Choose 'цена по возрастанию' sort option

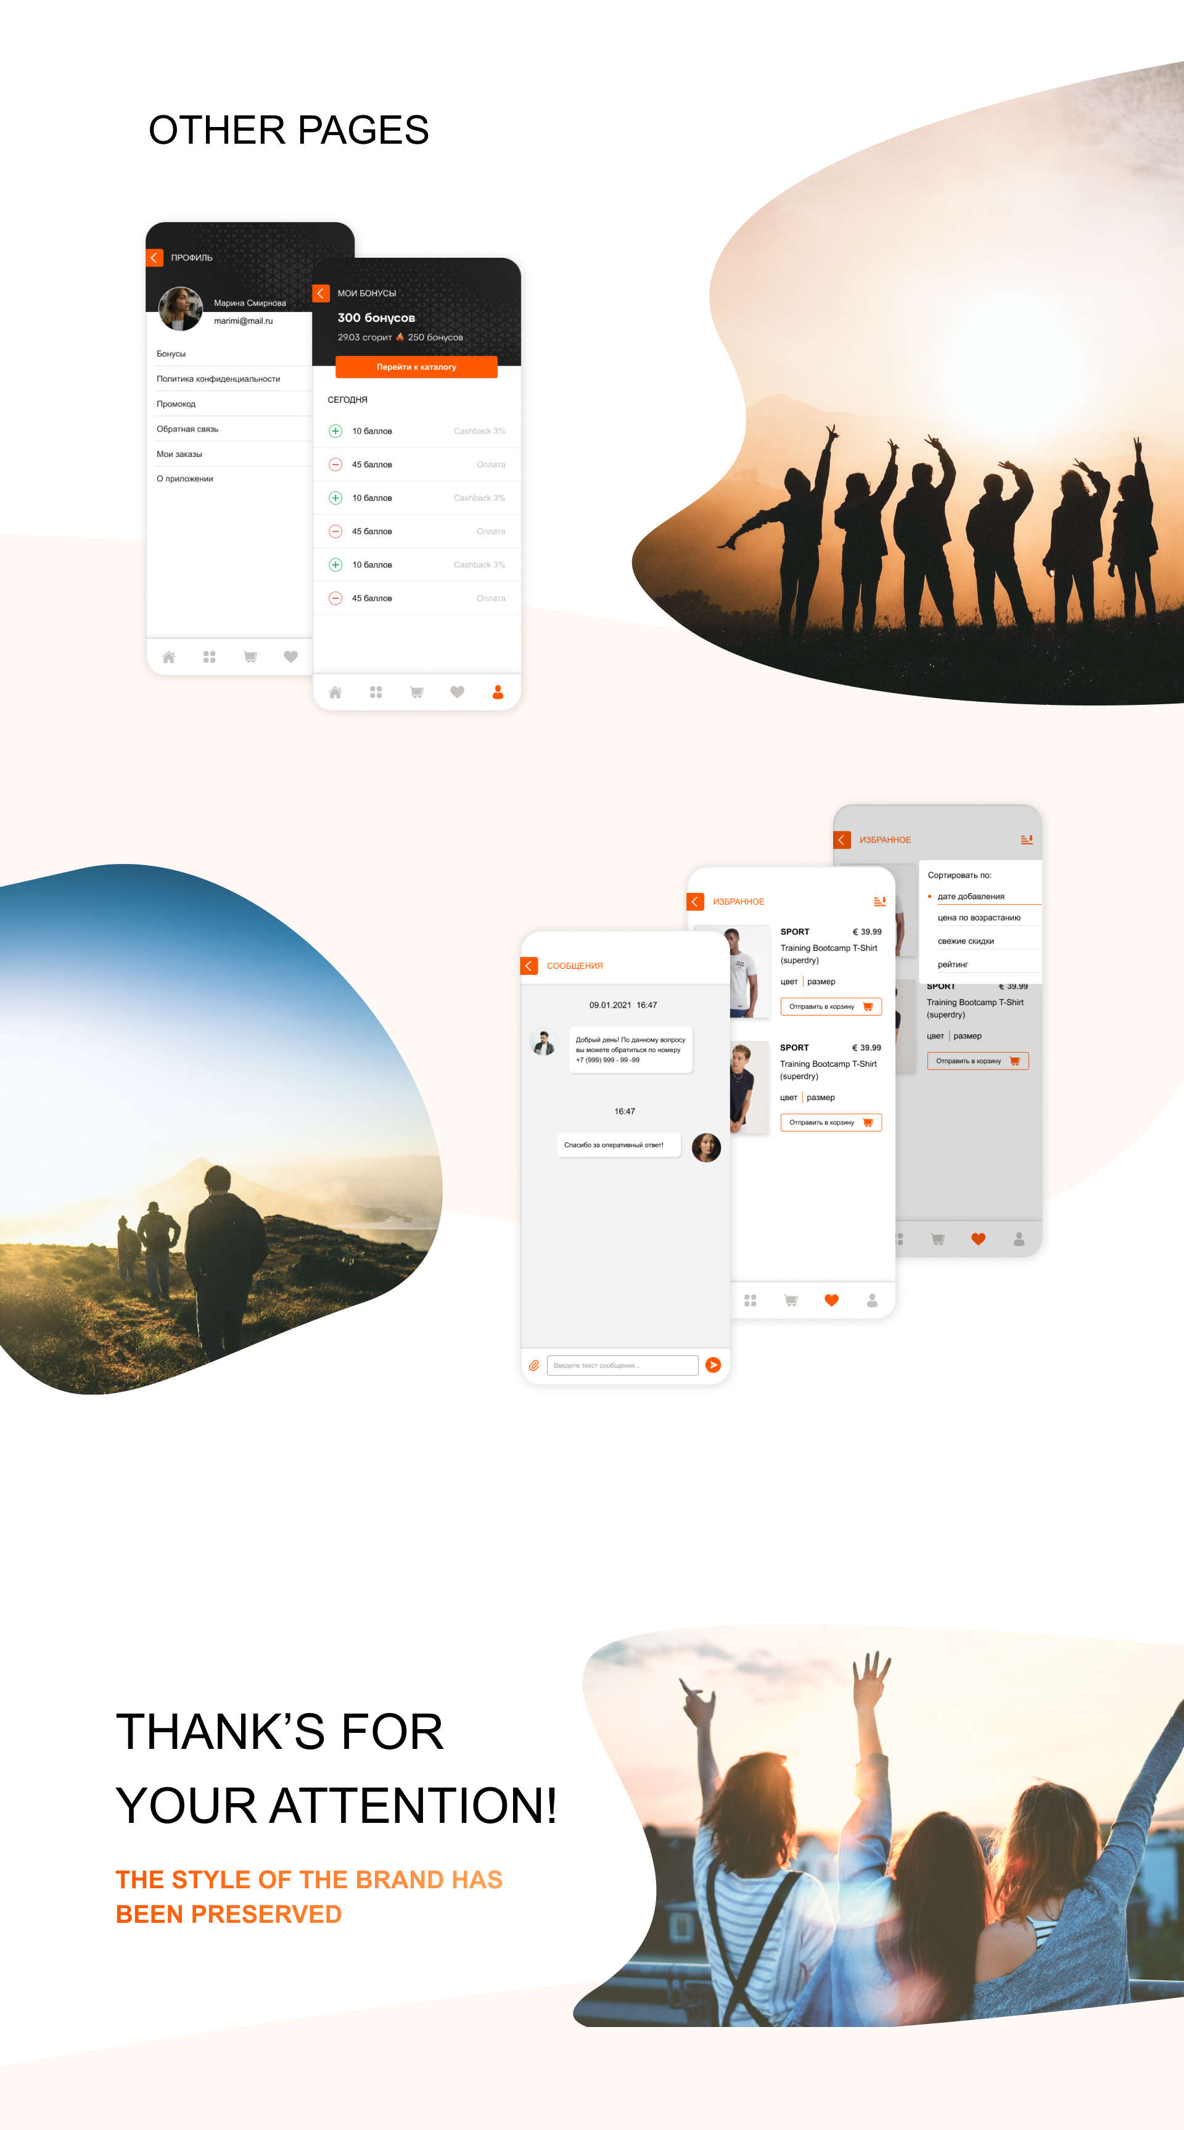click(979, 918)
